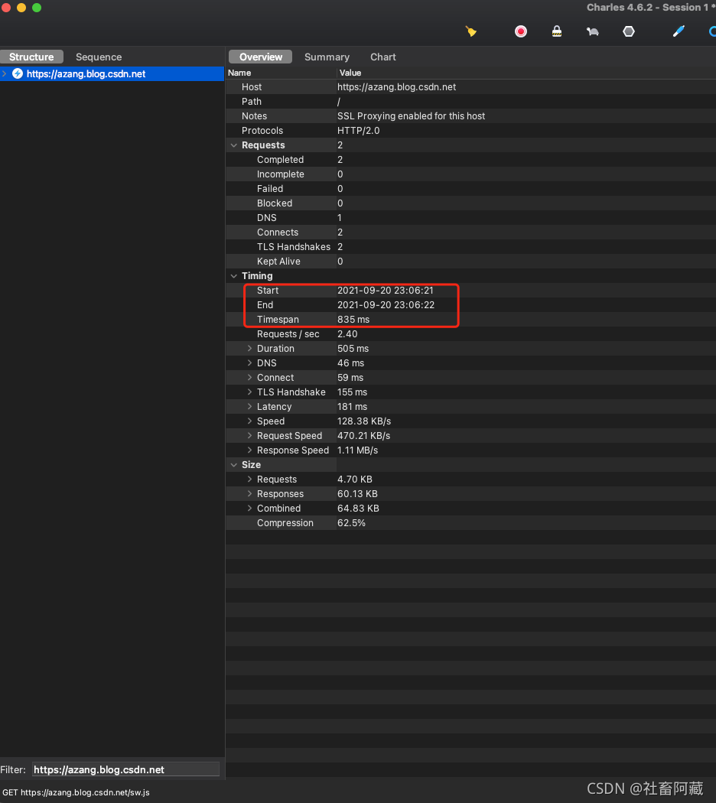Select the Completed row label
The height and width of the screenshot is (803, 716).
[280, 160]
